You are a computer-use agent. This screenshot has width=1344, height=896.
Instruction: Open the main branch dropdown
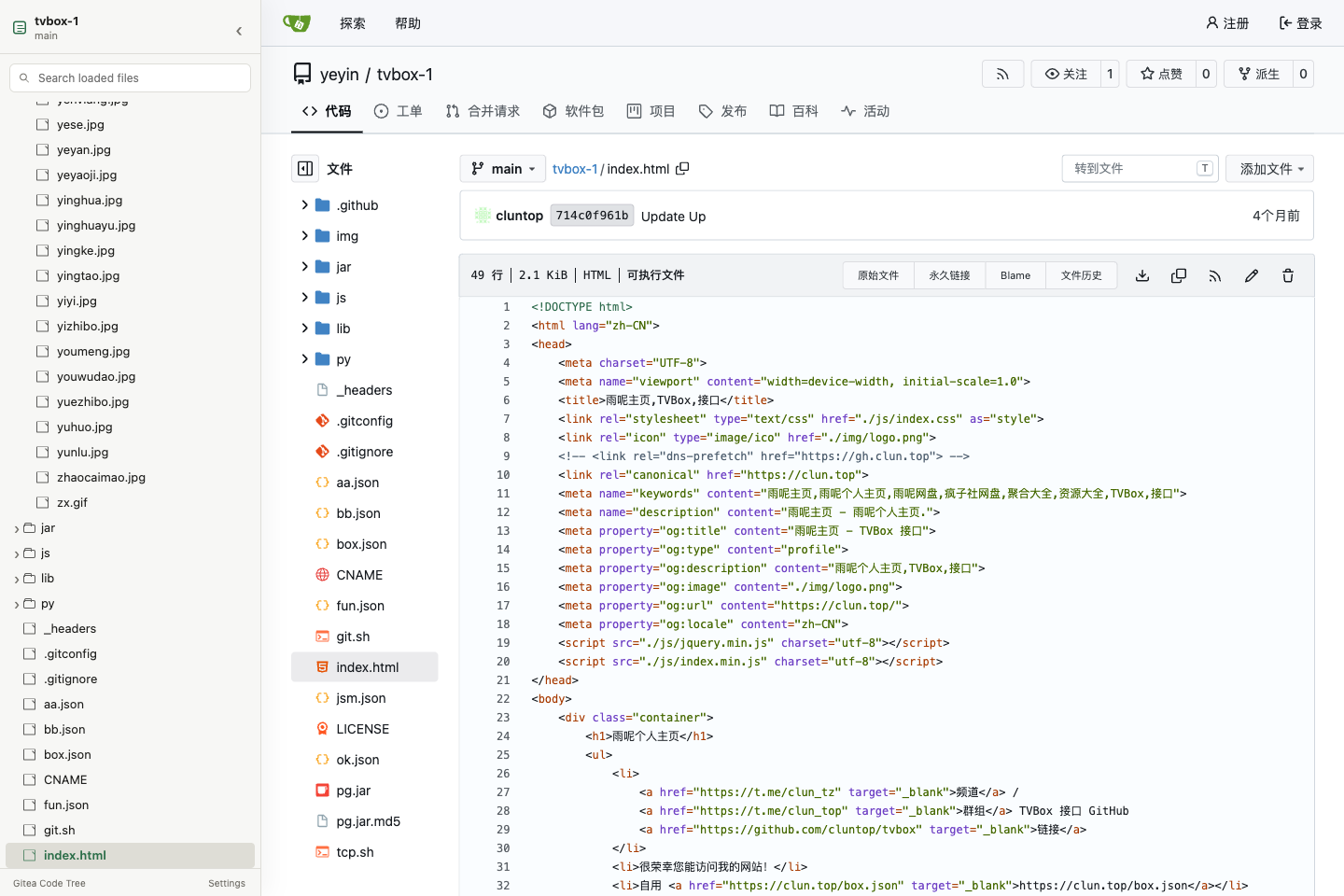pos(502,169)
